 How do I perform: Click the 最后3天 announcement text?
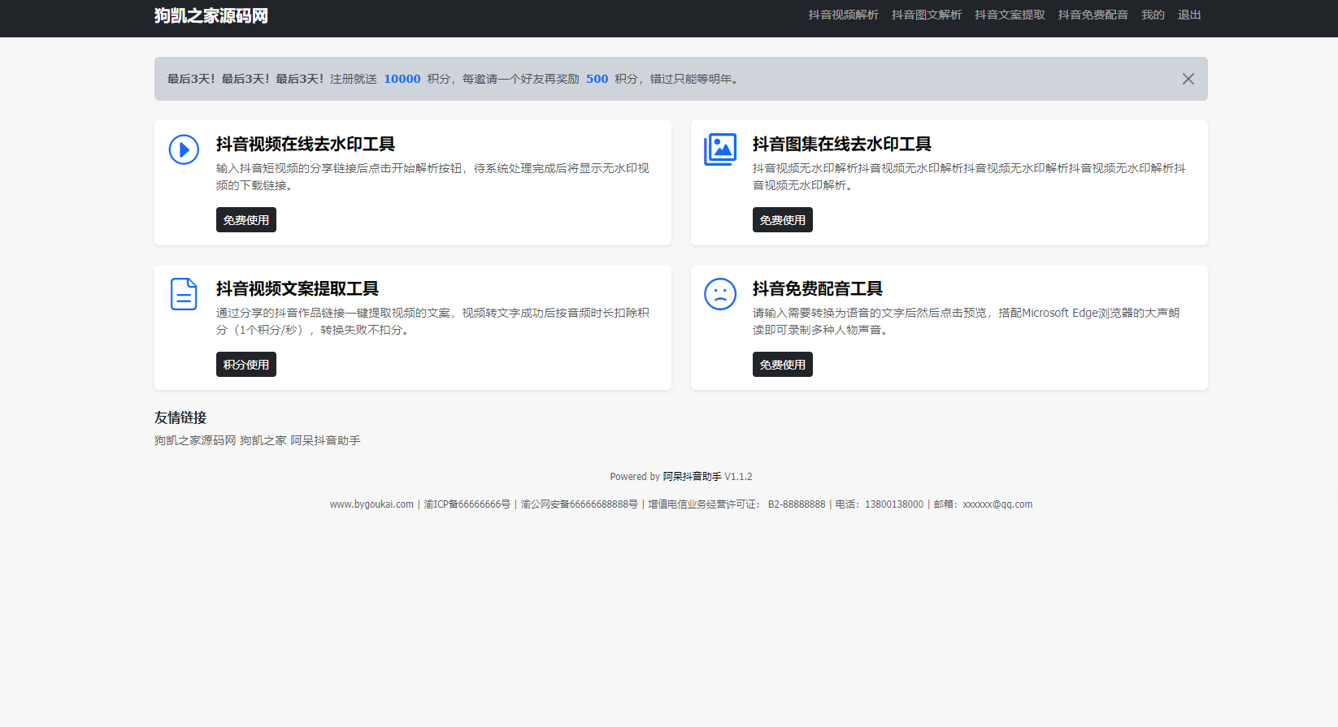point(245,79)
